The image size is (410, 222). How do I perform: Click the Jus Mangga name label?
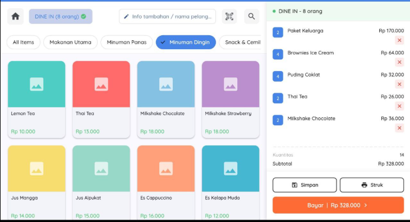[24, 198]
